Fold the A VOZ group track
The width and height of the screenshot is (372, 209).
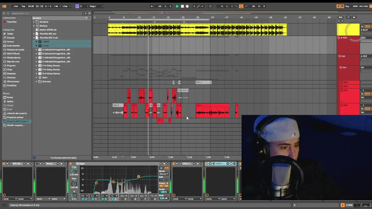(x=339, y=38)
